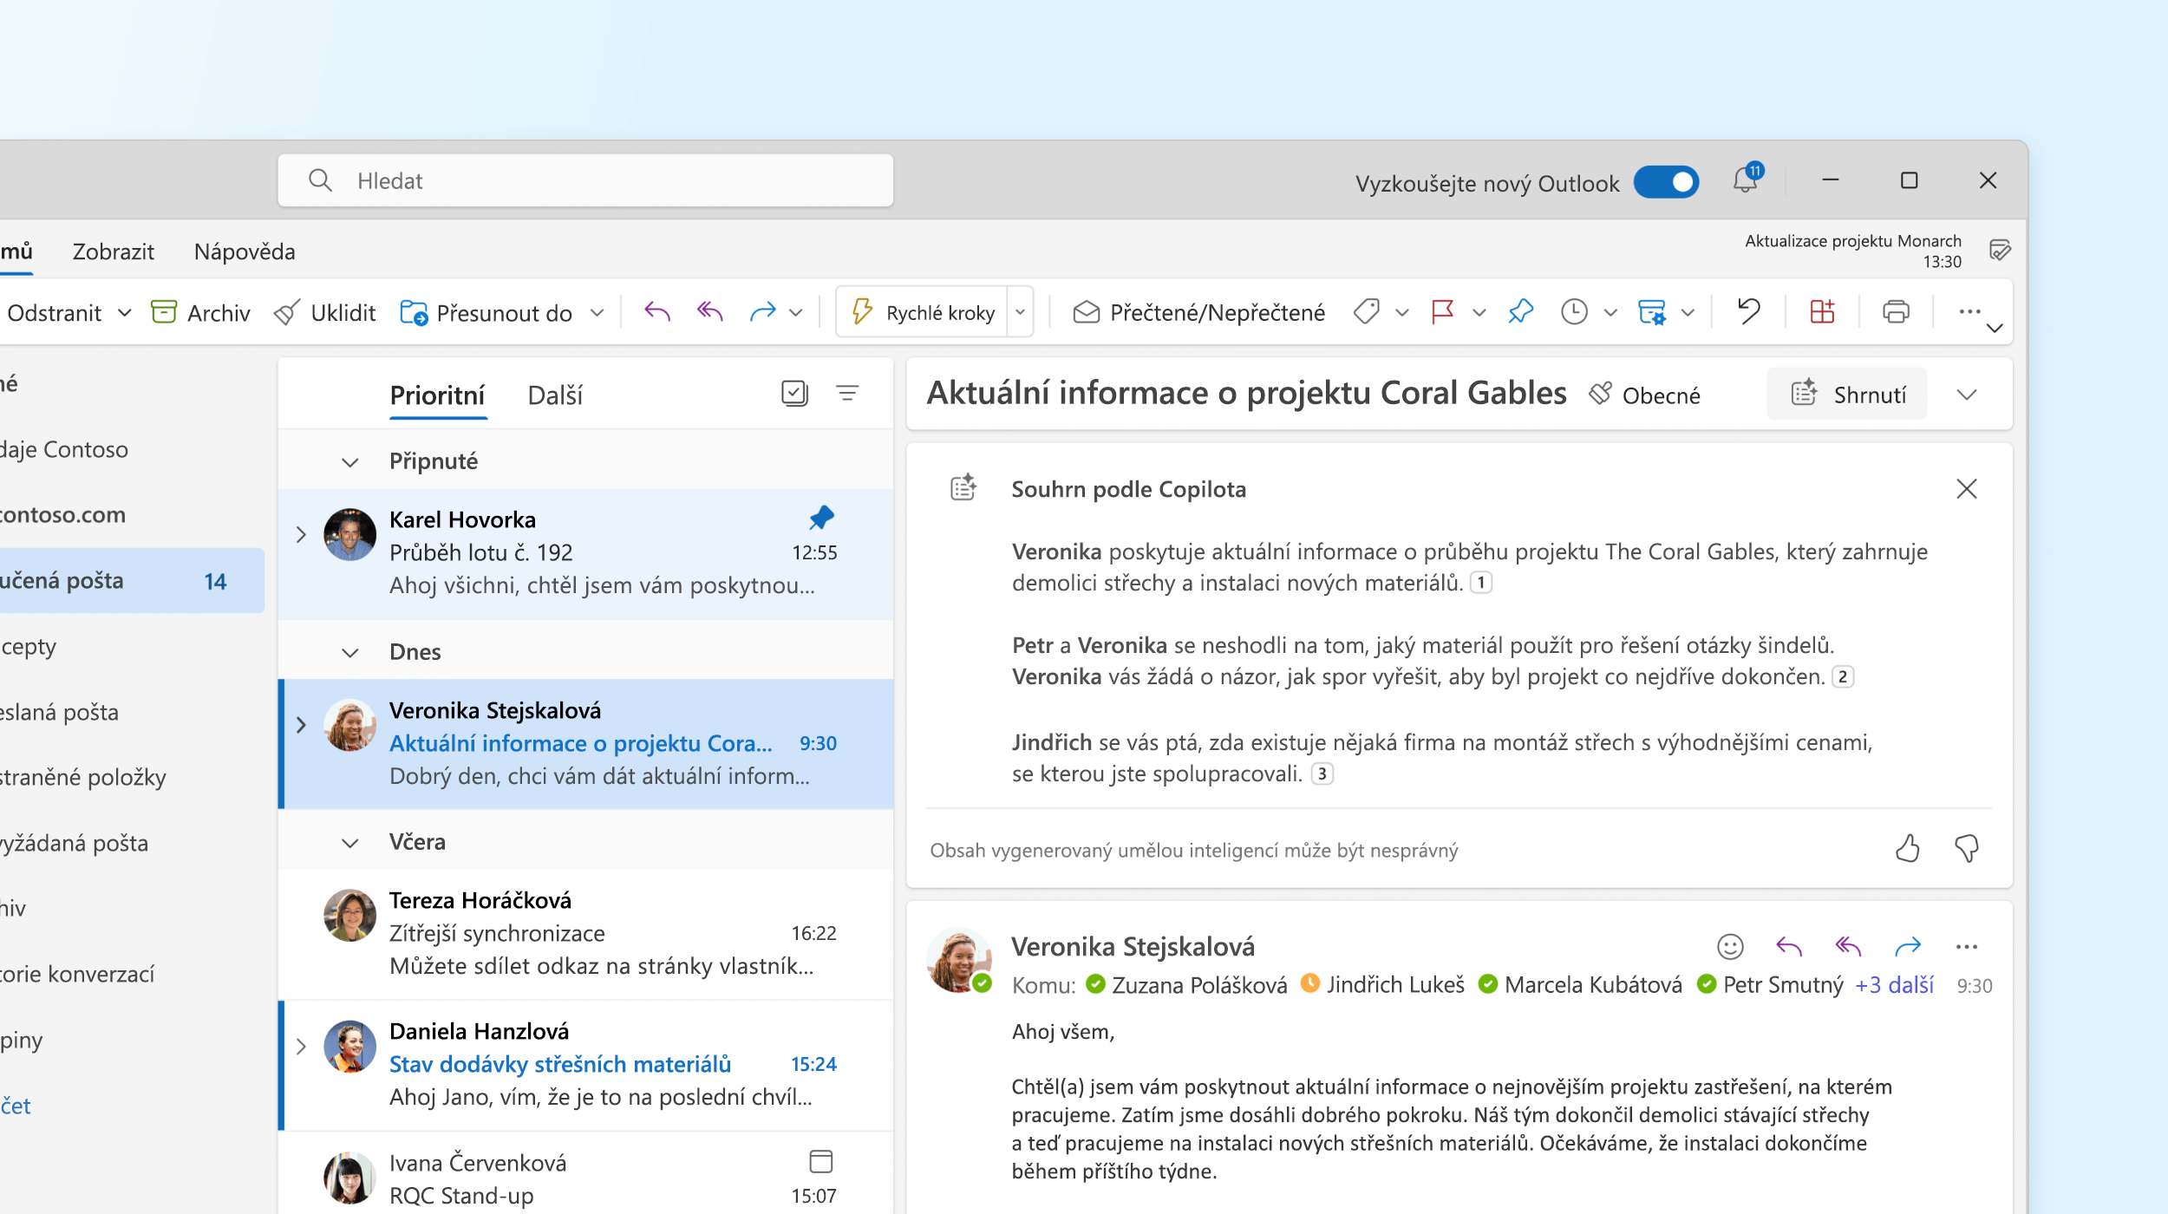Show +3 další recipients
The height and width of the screenshot is (1214, 2168).
(1894, 985)
